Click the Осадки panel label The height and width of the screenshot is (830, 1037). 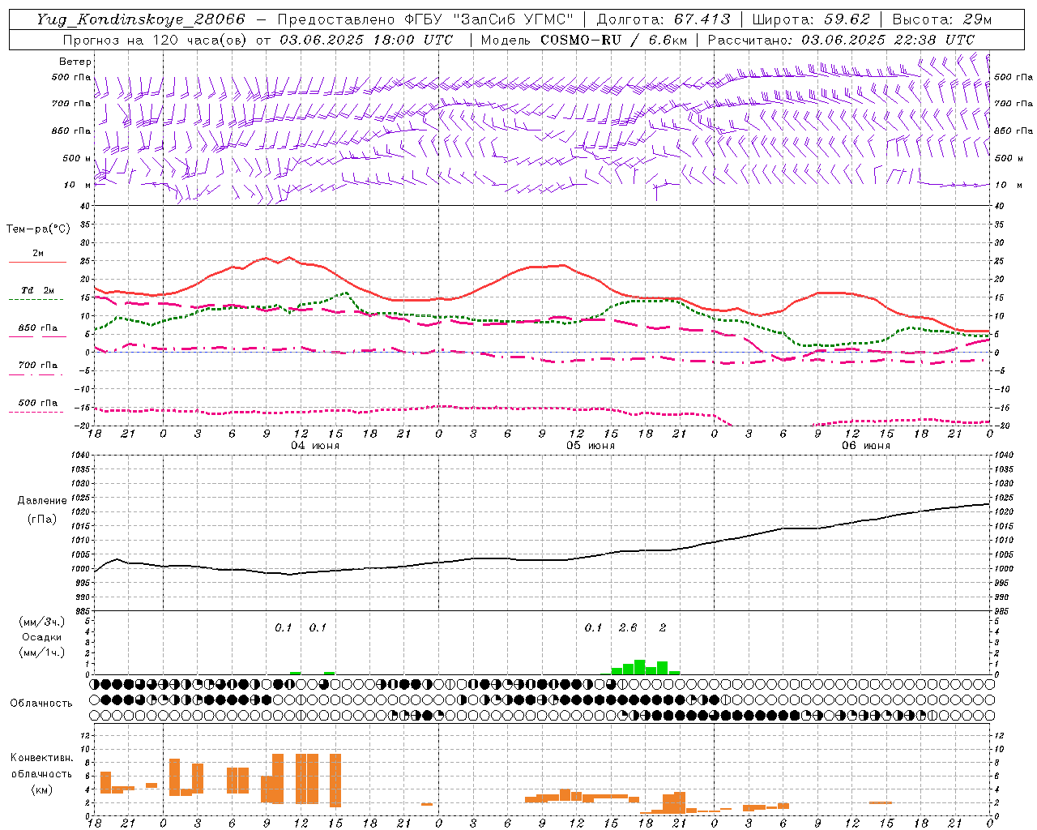coord(42,637)
